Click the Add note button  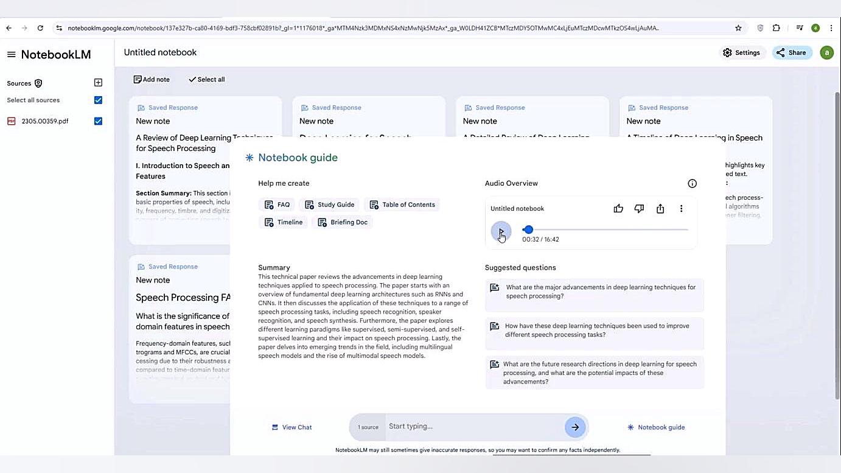click(152, 79)
